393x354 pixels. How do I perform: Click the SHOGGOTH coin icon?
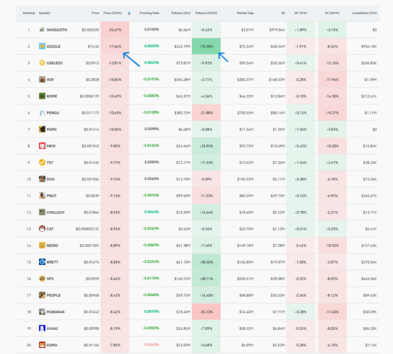42,30
